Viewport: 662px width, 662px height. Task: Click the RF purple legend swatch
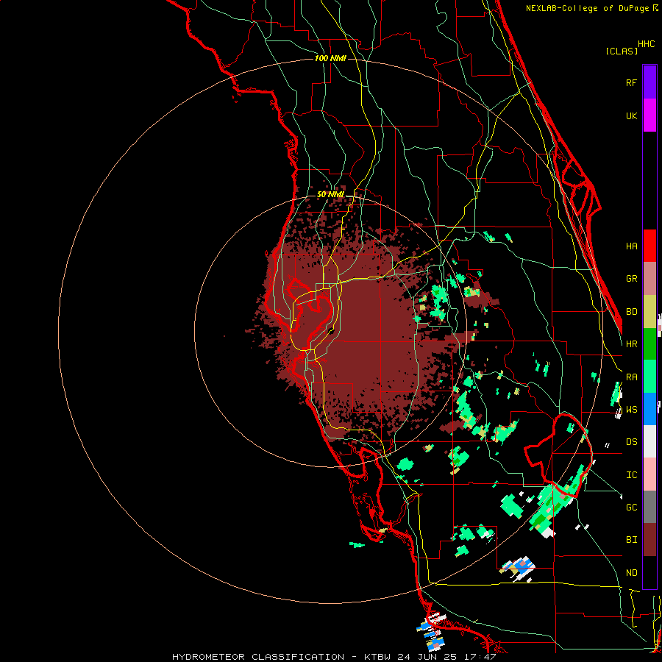(x=649, y=82)
